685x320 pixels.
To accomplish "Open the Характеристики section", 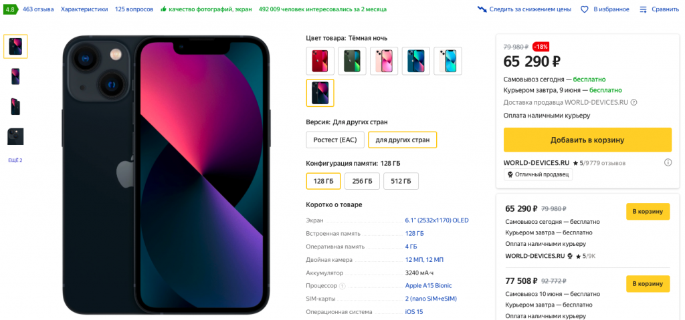I will (84, 9).
